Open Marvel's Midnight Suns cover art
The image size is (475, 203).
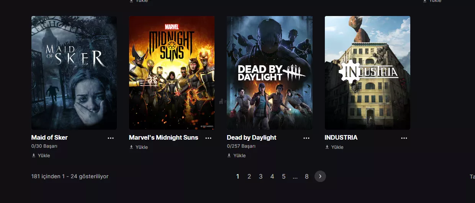point(172,72)
